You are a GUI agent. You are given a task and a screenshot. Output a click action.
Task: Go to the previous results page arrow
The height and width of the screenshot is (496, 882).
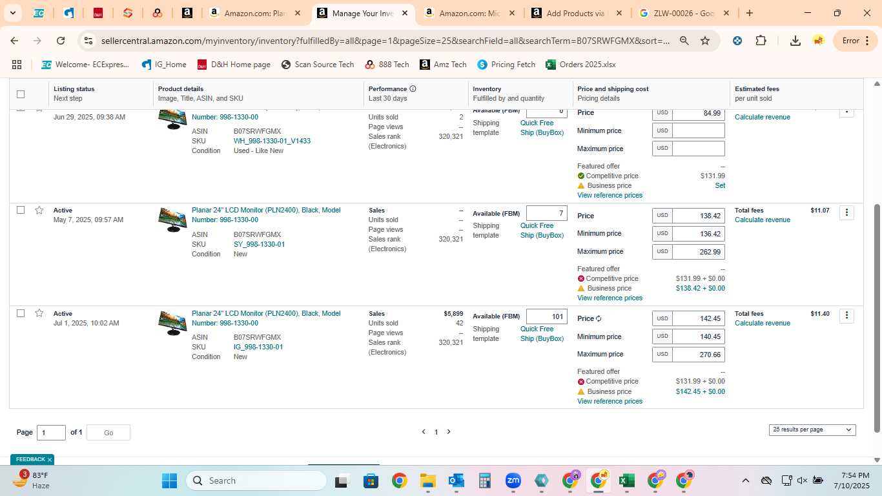coord(424,432)
